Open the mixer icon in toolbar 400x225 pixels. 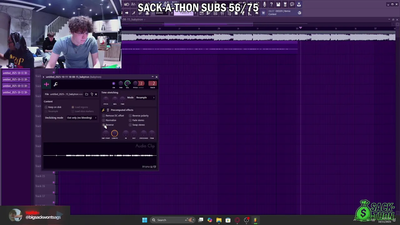pyautogui.click(x=222, y=13)
